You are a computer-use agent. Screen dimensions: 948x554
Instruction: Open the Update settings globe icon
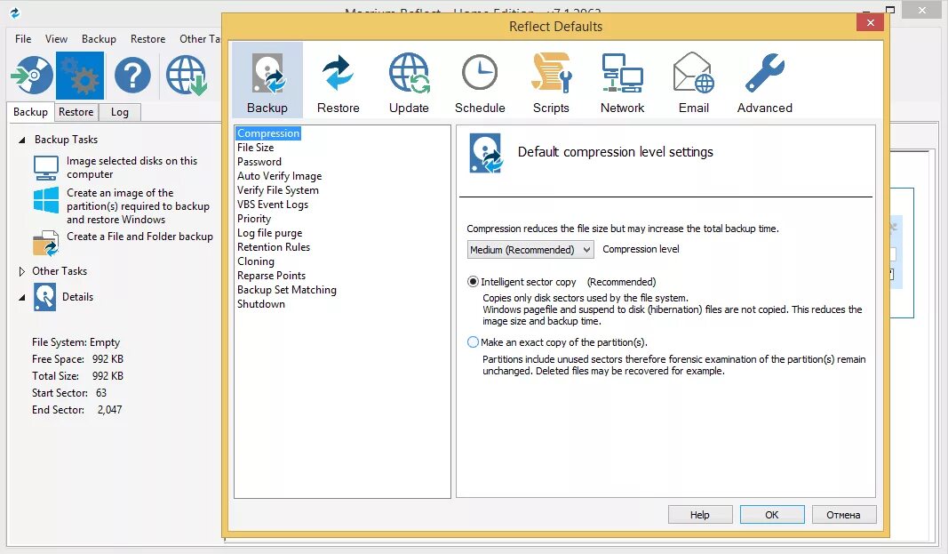point(410,73)
